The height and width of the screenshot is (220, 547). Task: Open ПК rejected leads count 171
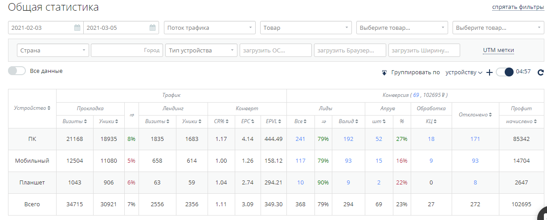(475, 139)
